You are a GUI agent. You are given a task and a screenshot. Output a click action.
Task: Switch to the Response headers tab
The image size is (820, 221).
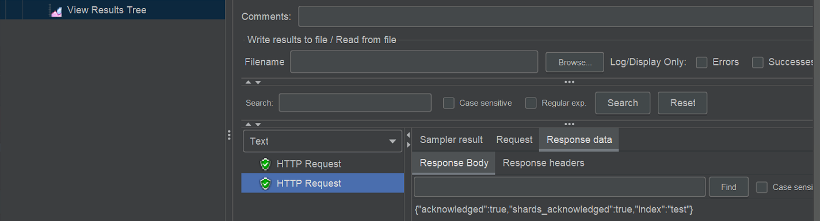click(543, 163)
